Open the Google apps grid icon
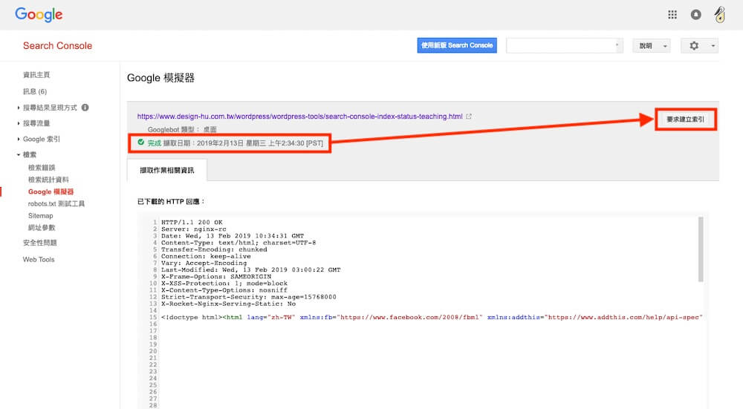Viewport: 743px width, 409px height. pyautogui.click(x=672, y=14)
